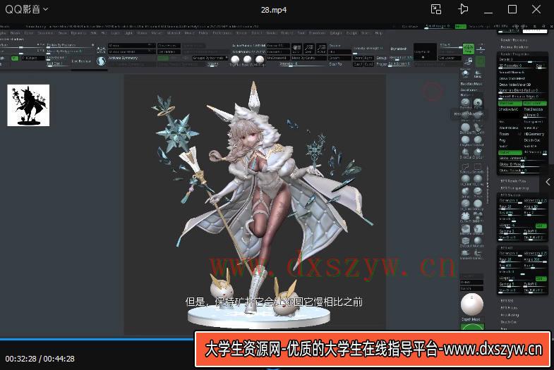The image size is (554, 370).
Task: Toggle the Fog render option
Action: click(502, 140)
